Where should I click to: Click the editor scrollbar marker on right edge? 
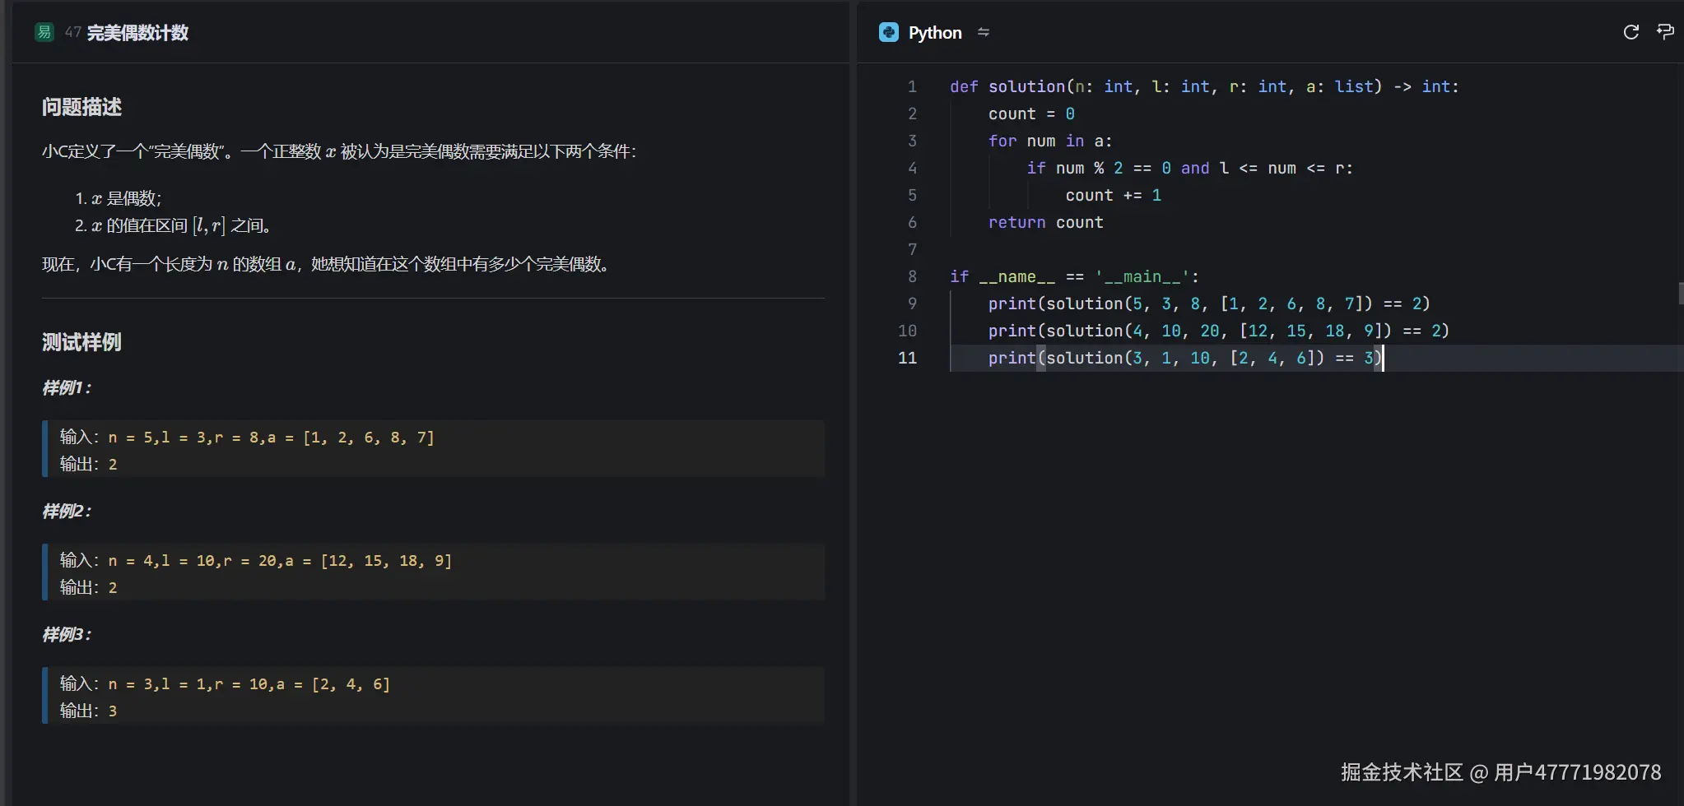tap(1680, 293)
